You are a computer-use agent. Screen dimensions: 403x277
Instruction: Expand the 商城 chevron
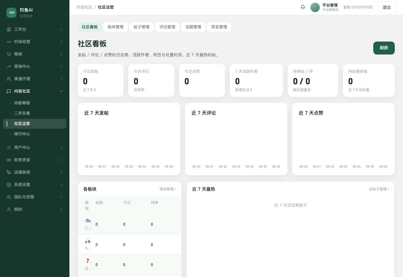pyautogui.click(x=61, y=54)
